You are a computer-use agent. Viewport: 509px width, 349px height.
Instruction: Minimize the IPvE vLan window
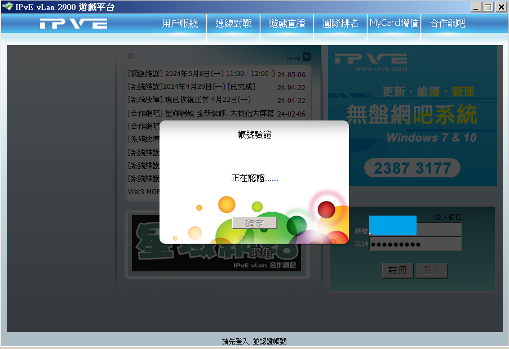pos(476,7)
